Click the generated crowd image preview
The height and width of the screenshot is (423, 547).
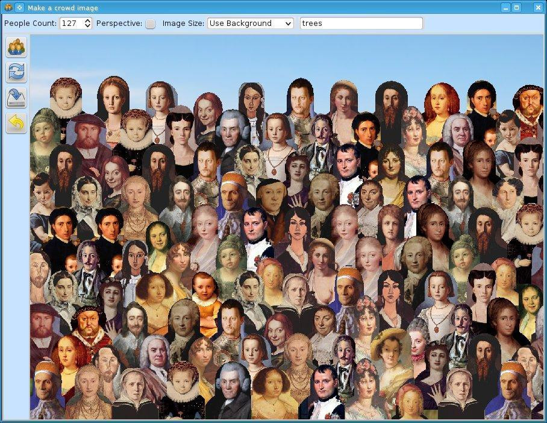point(287,227)
